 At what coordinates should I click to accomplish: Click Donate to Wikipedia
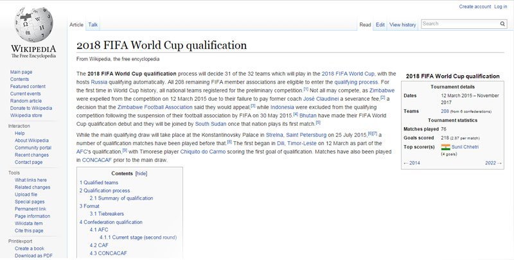click(x=31, y=108)
